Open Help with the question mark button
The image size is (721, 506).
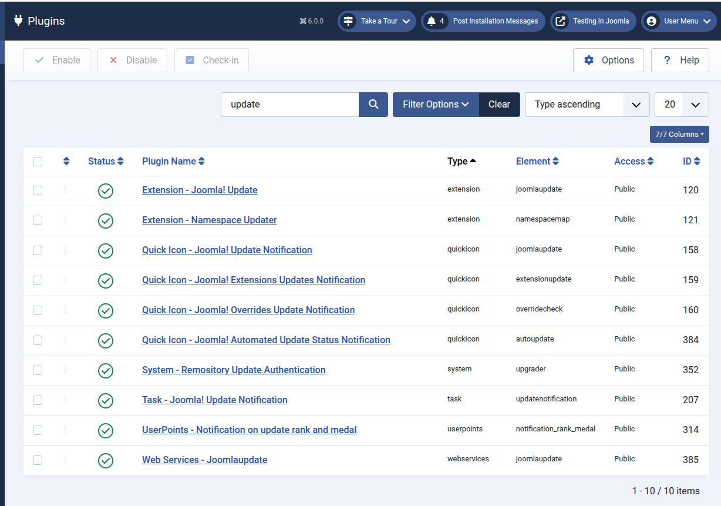[x=680, y=61]
